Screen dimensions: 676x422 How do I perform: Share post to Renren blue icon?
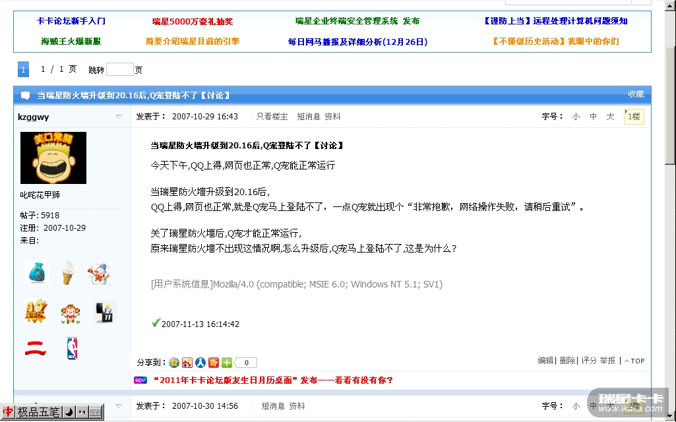click(200, 363)
